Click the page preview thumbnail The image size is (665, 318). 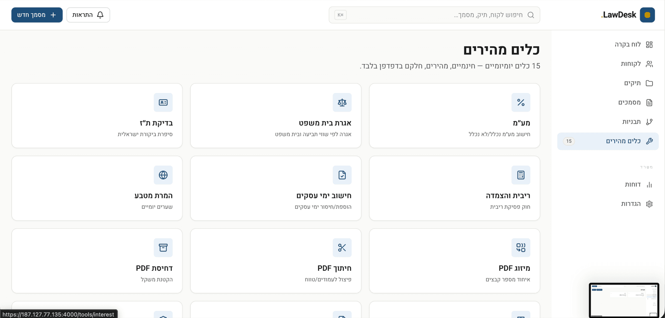624,301
